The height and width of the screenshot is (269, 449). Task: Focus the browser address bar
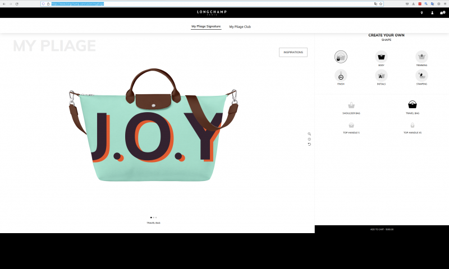[x=212, y=4]
